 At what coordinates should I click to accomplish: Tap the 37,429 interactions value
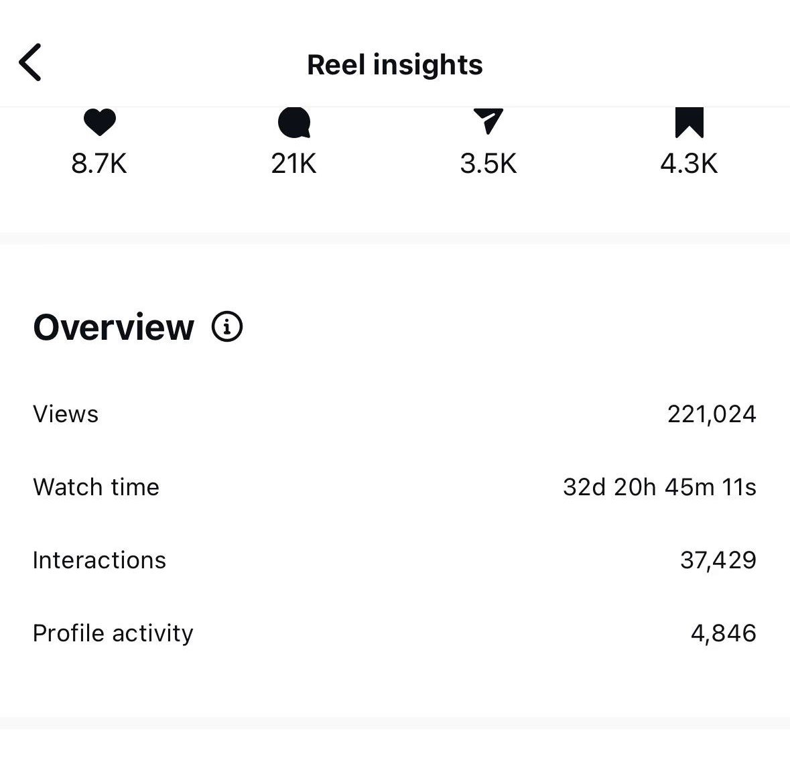tap(718, 560)
